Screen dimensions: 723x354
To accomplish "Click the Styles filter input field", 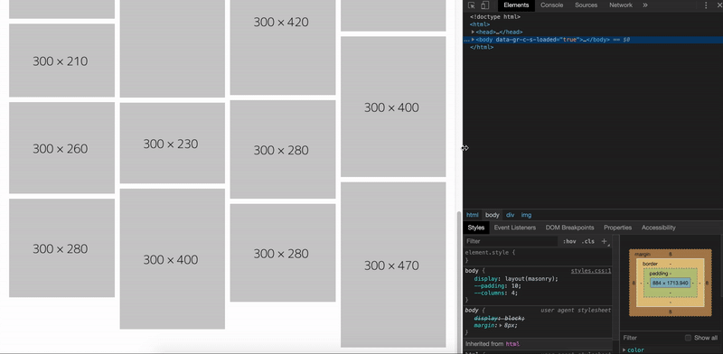I will [x=511, y=241].
